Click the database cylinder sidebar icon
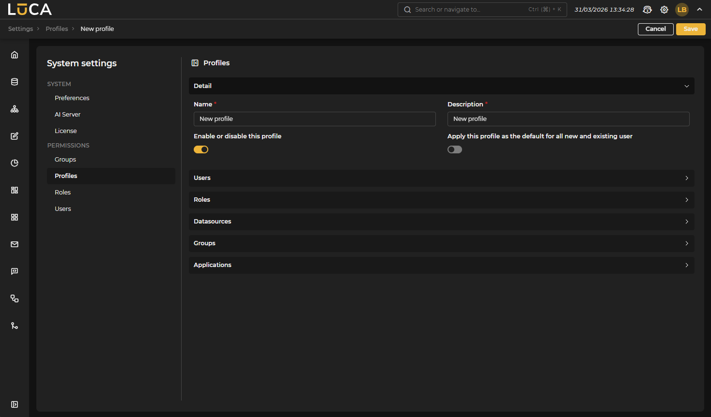The height and width of the screenshot is (417, 711). tap(15, 82)
